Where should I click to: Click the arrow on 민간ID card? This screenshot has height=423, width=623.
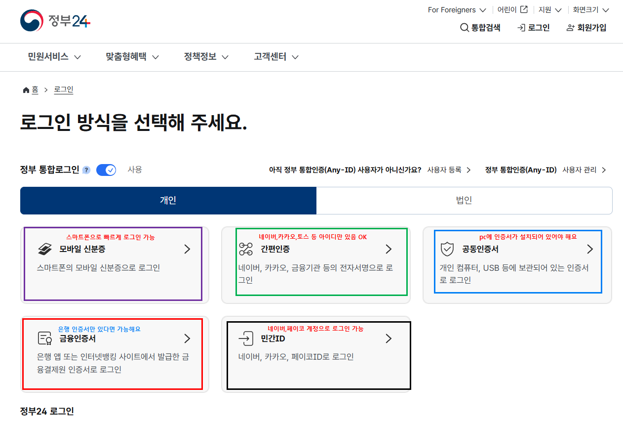(389, 338)
